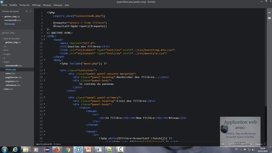
Task: Open Camtasia taskbar icon
Action: click(x=120, y=150)
